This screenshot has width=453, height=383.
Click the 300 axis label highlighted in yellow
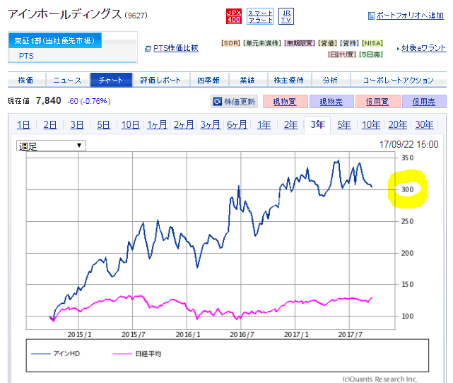coord(408,189)
